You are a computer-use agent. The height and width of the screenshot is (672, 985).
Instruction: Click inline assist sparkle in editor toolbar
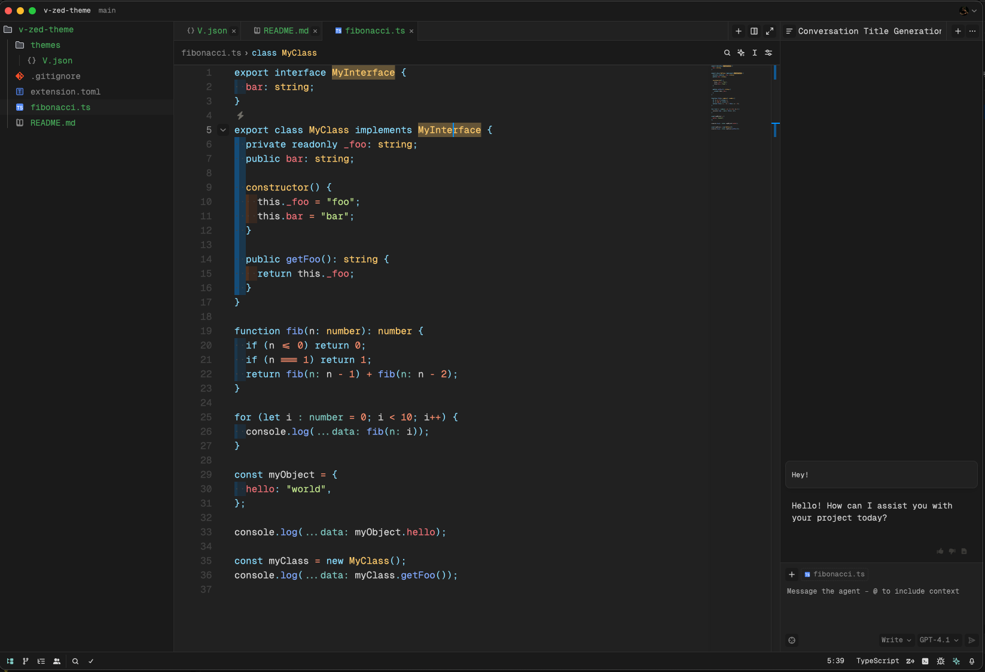coord(741,53)
